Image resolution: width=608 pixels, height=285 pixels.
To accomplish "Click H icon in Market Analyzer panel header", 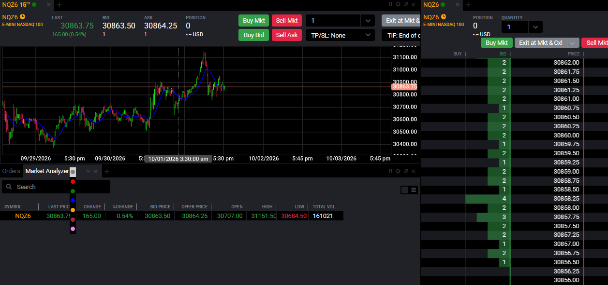I will pyautogui.click(x=390, y=171).
